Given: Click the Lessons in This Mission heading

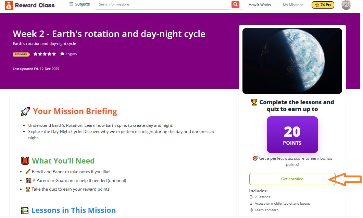Looking at the screenshot, I should pos(73,210).
